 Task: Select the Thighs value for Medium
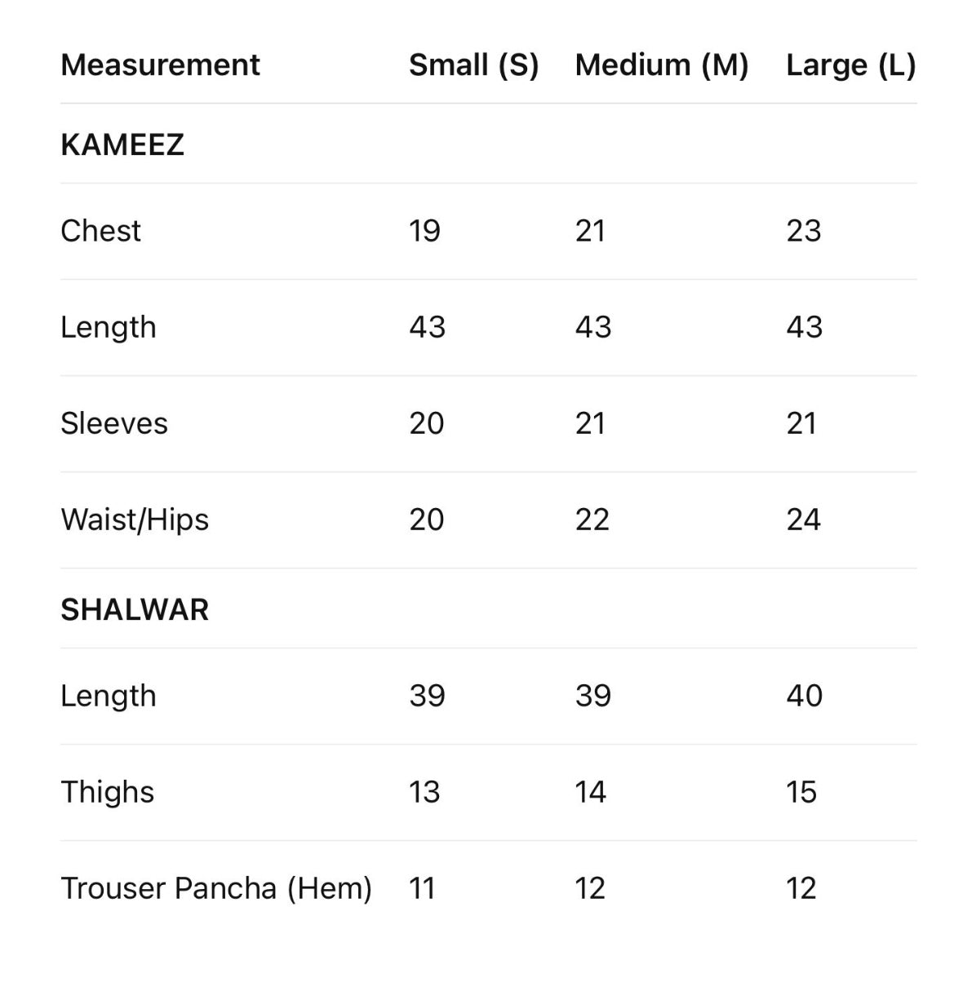click(590, 792)
